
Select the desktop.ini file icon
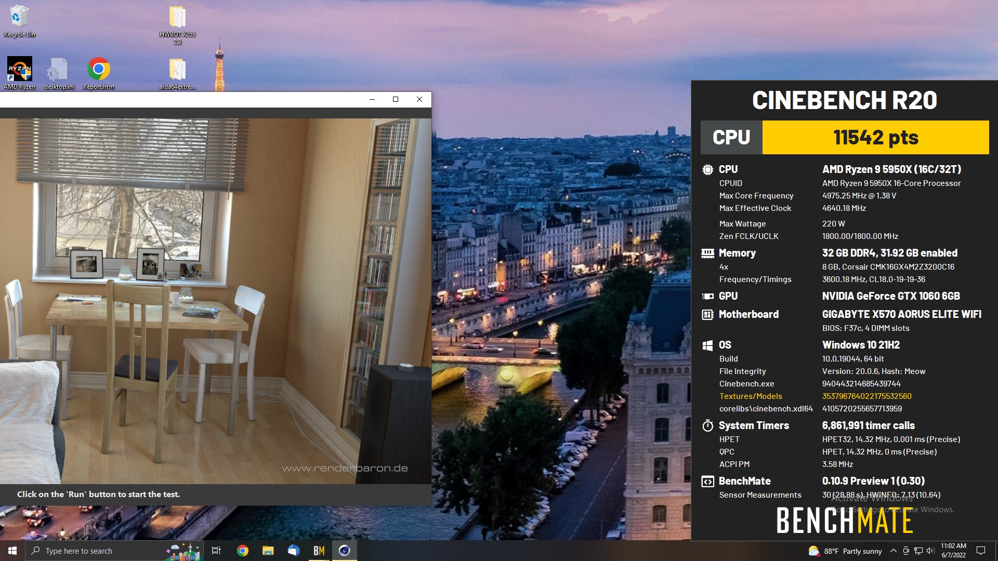pos(59,73)
